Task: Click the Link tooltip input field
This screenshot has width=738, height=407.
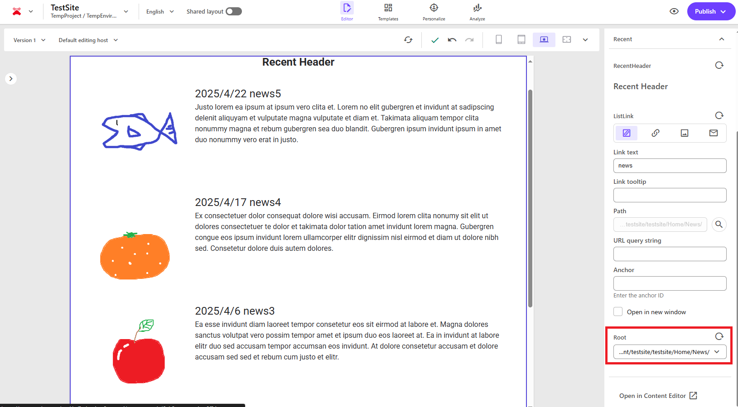Action: click(670, 195)
